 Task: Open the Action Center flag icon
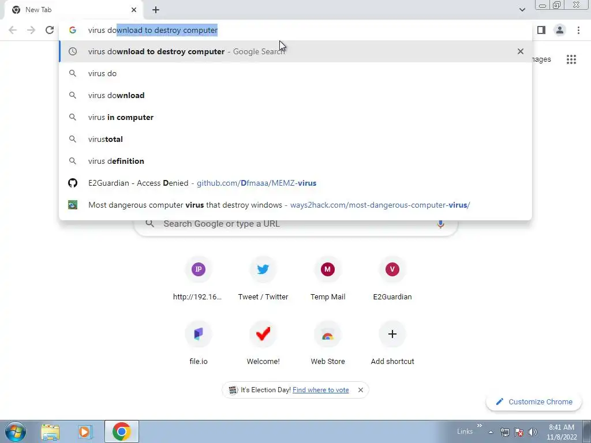click(519, 432)
